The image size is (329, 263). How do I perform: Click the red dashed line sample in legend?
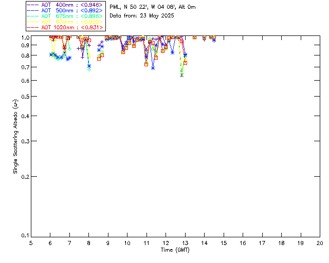tap(32, 27)
